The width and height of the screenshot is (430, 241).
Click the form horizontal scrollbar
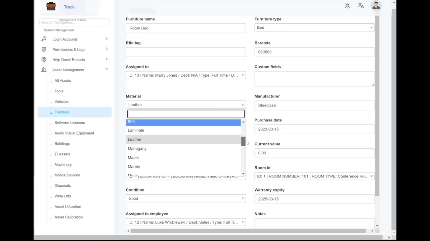[248, 231]
